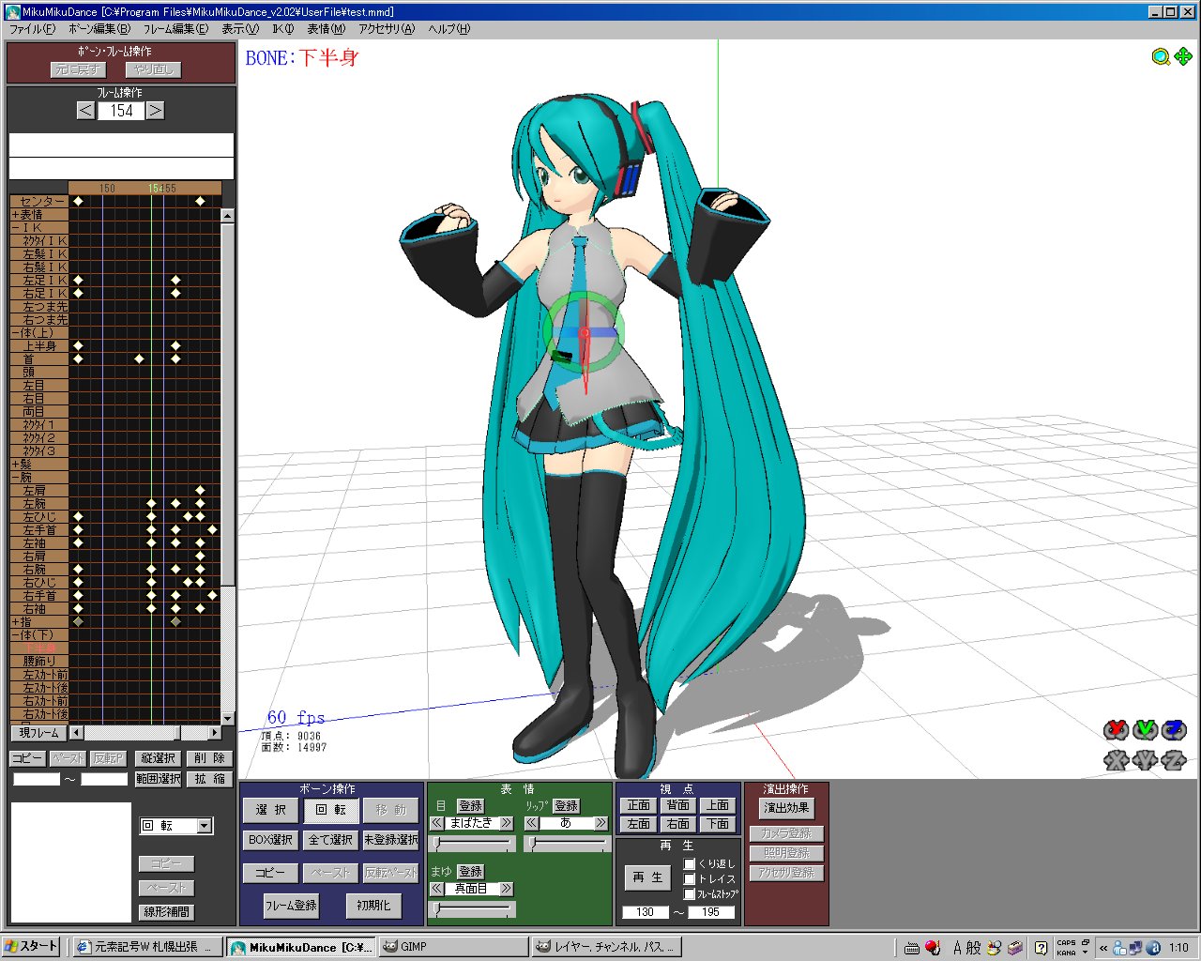Click the IME keyboard icon in the taskbar

[x=912, y=948]
